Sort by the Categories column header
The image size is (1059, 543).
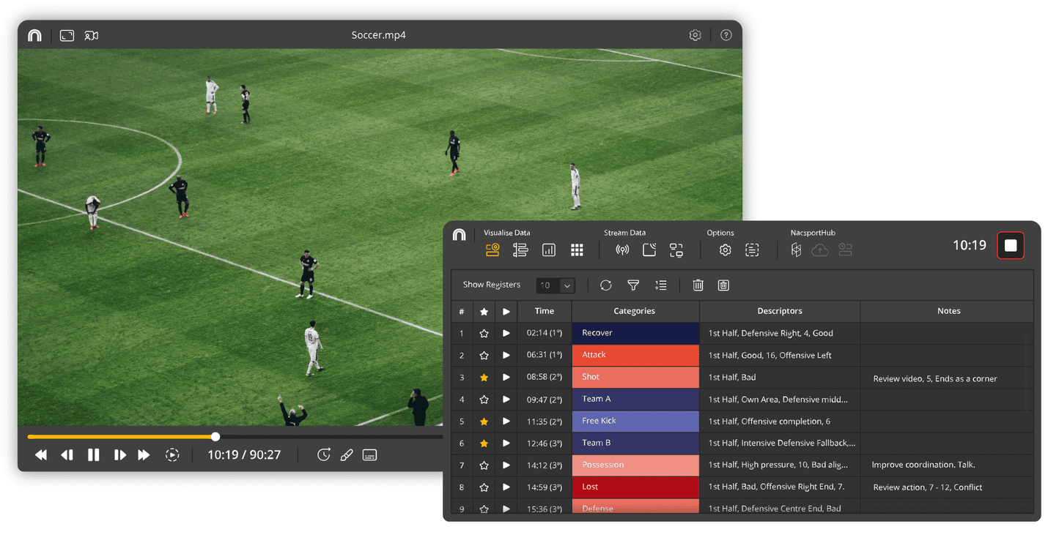point(634,311)
